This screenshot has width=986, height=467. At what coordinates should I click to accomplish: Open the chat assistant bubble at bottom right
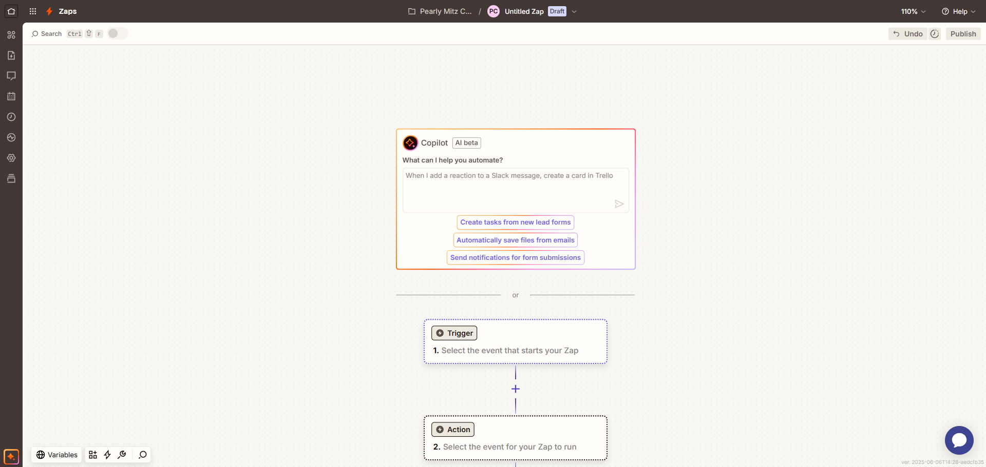(959, 440)
